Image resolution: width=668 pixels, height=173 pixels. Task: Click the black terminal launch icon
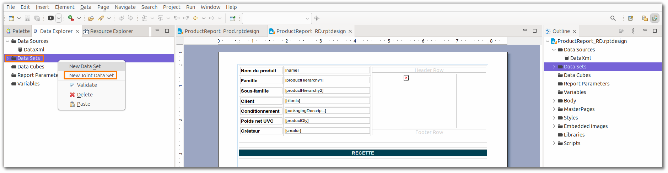click(x=51, y=18)
